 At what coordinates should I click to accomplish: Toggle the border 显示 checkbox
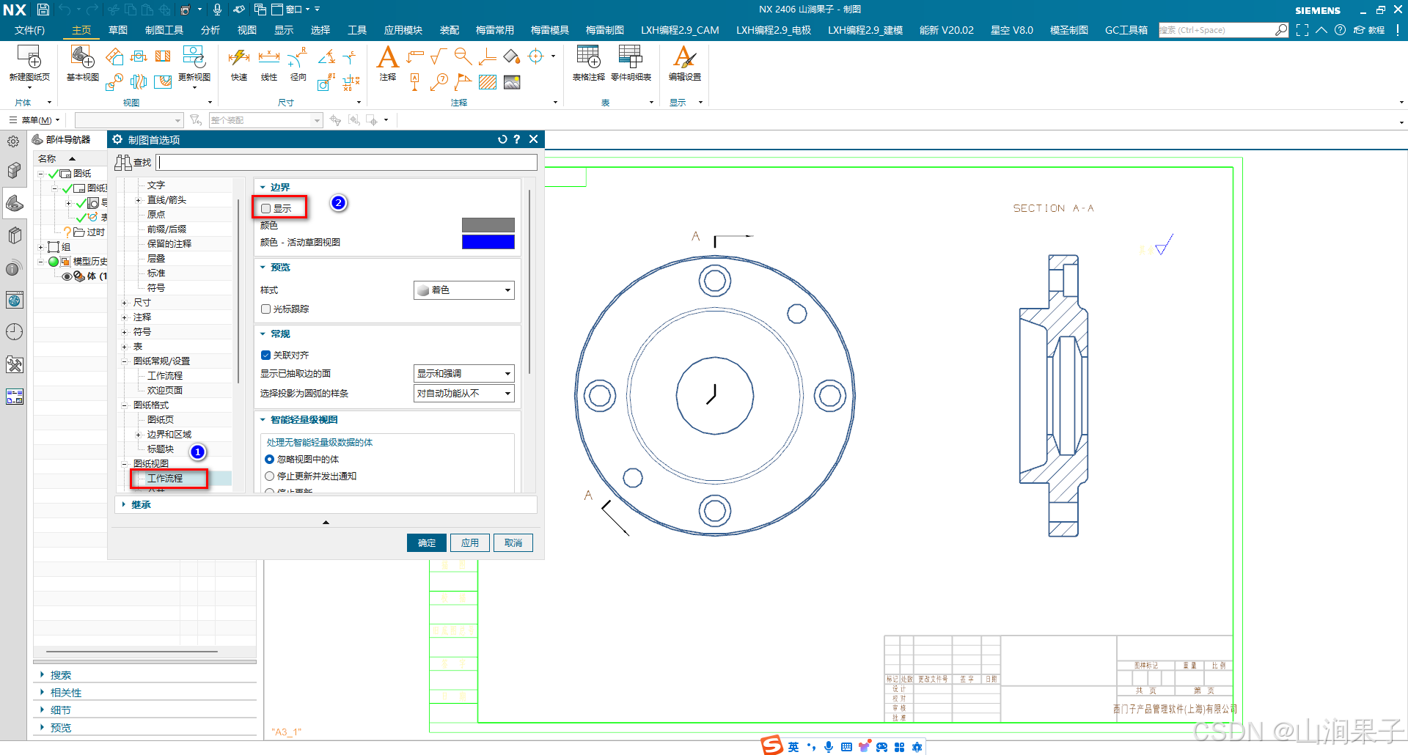point(266,209)
